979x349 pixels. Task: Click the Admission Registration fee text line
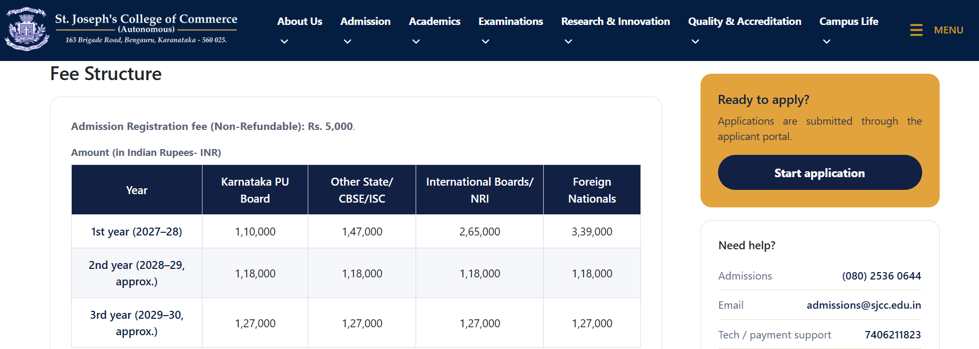[213, 126]
